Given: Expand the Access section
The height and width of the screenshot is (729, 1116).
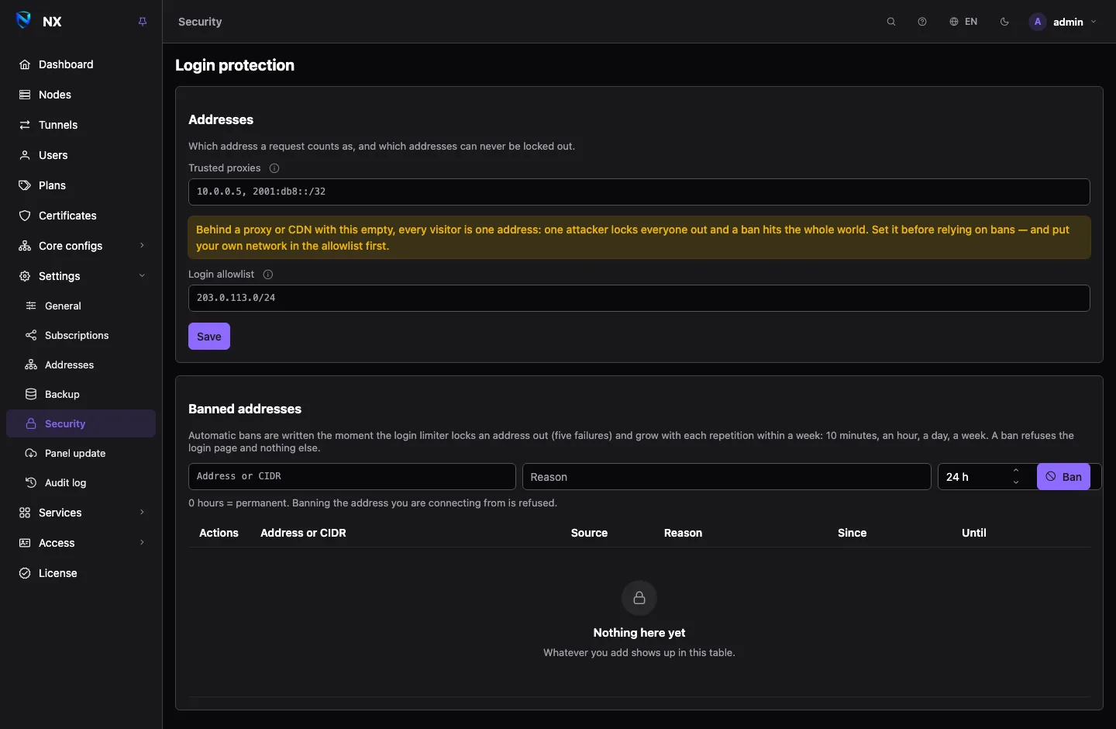Looking at the screenshot, I should (x=81, y=543).
